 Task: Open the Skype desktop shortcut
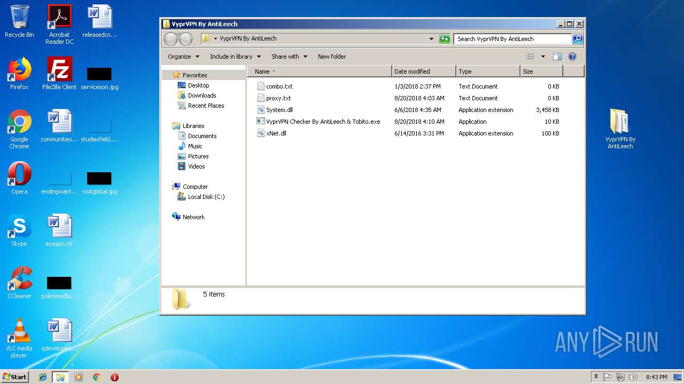19,230
